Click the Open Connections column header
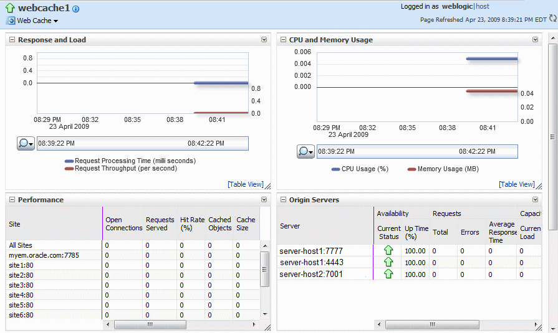This screenshot has width=558, height=333. click(x=124, y=224)
